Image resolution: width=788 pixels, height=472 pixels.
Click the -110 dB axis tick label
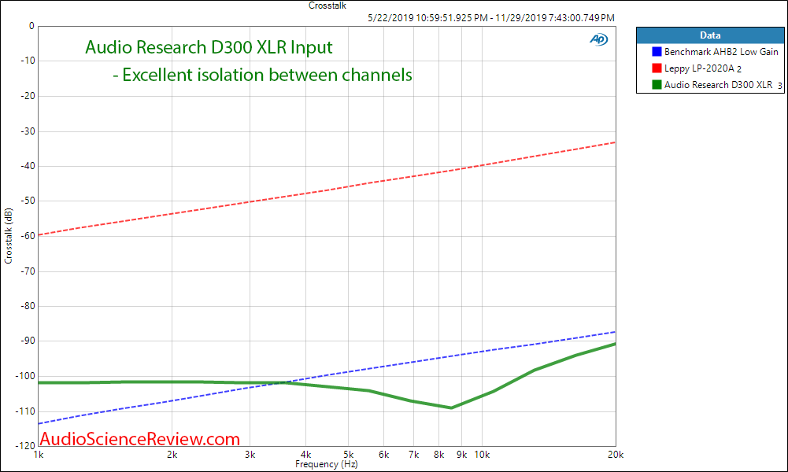pyautogui.click(x=26, y=411)
